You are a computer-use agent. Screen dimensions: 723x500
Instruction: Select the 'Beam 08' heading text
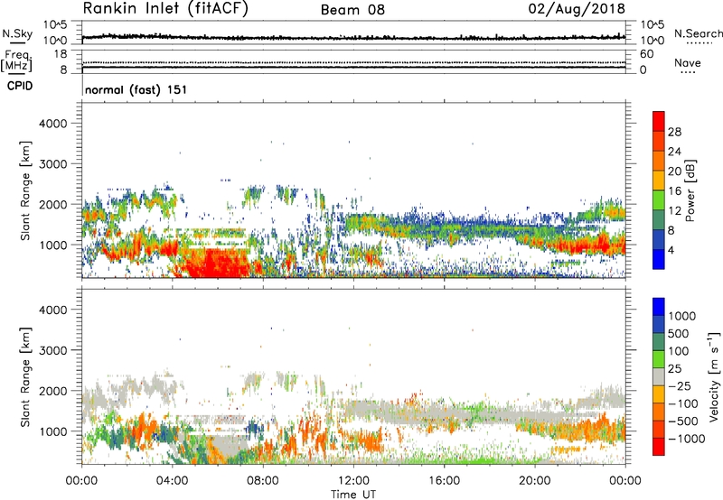(x=352, y=10)
